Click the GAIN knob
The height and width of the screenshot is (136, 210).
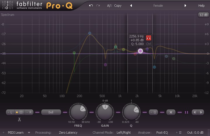tap(105, 112)
